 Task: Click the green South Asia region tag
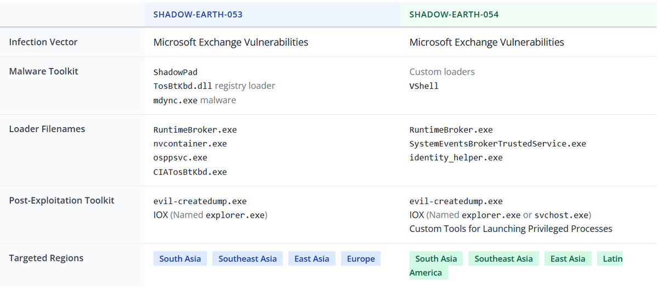[436, 259]
